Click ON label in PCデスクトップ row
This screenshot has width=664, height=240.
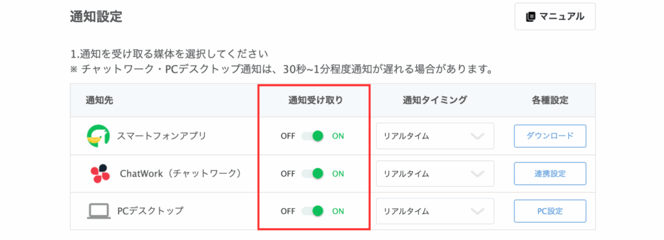[338, 211]
